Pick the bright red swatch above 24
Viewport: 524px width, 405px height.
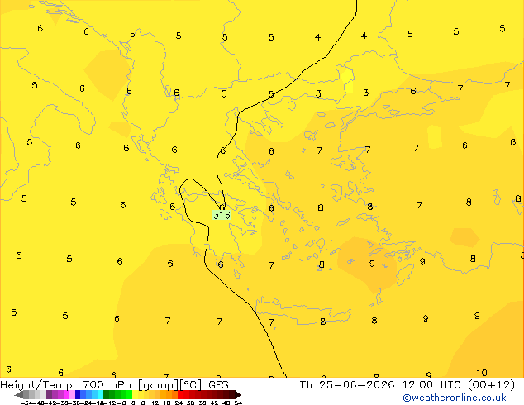(x=180, y=394)
